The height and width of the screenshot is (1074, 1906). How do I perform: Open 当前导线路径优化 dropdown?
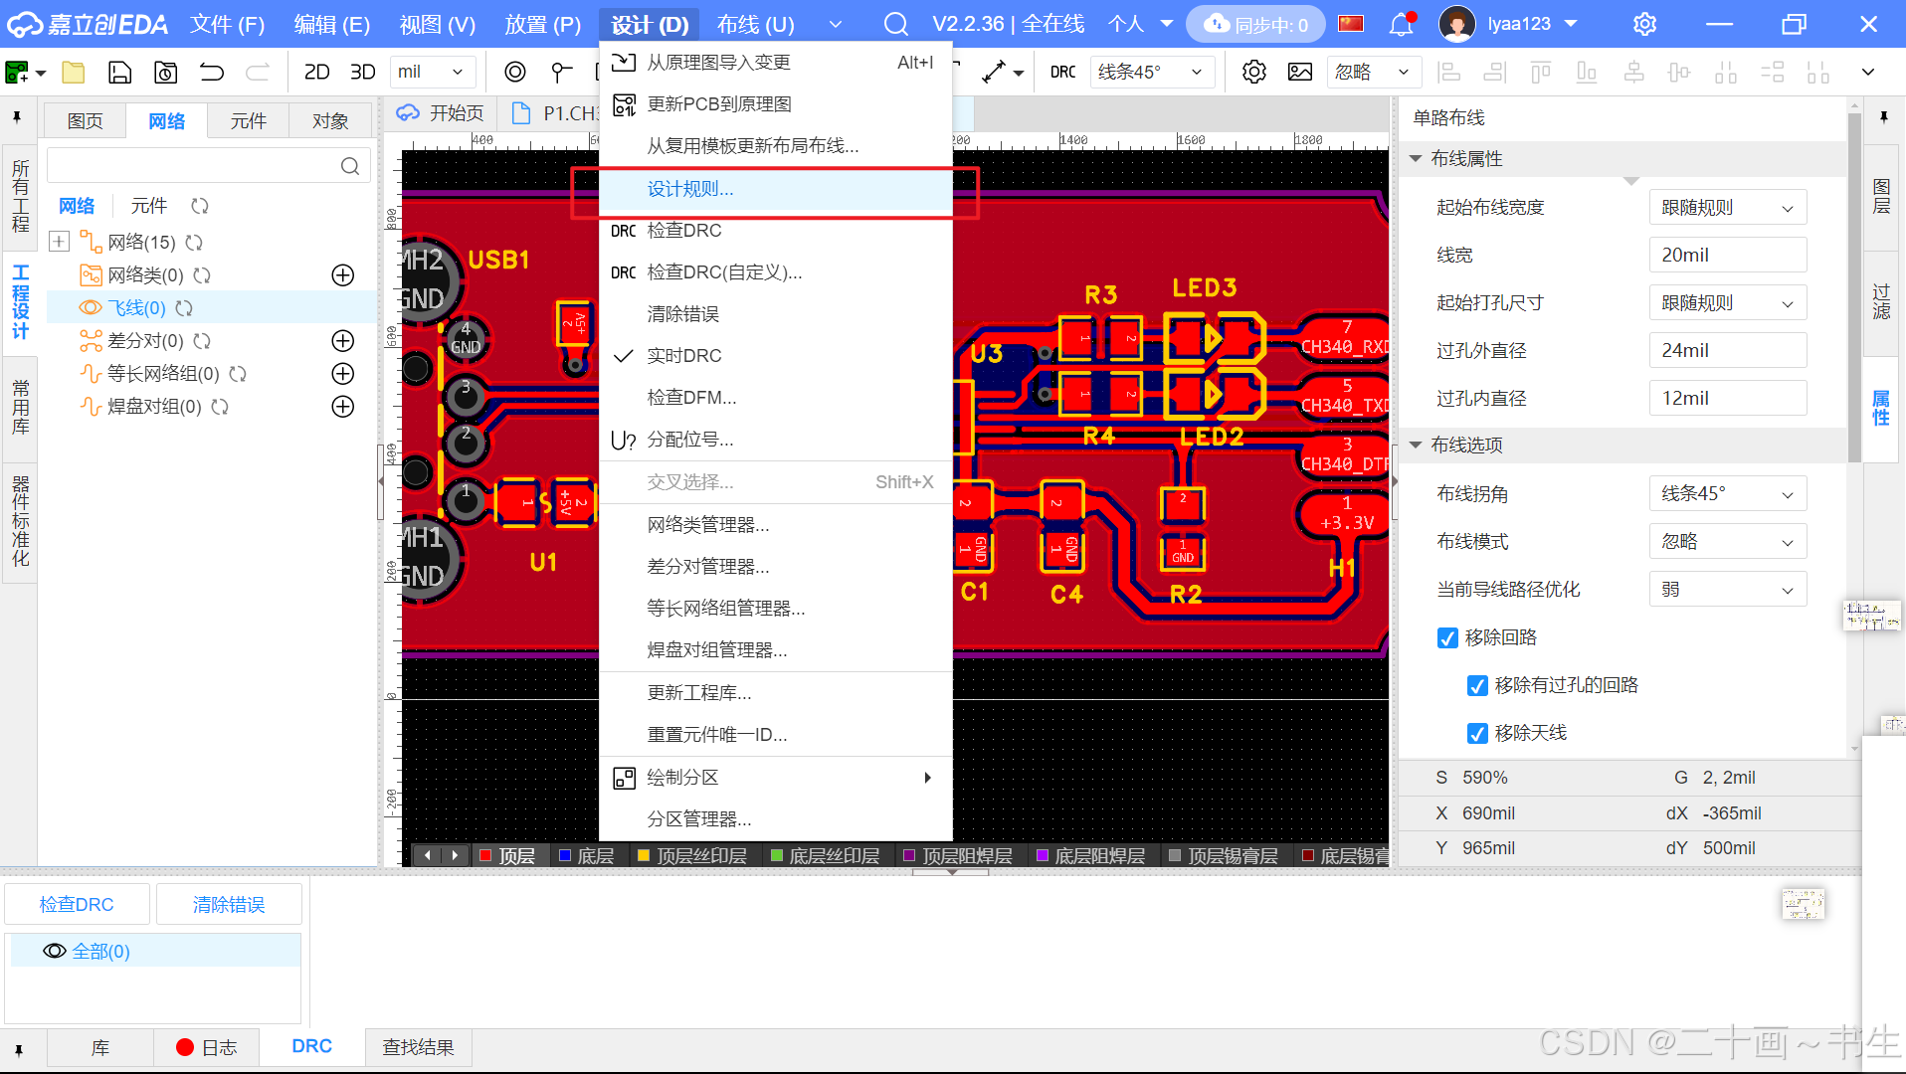pyautogui.click(x=1728, y=590)
